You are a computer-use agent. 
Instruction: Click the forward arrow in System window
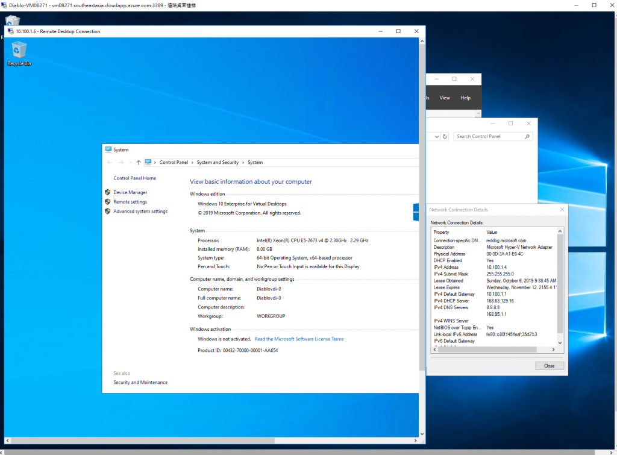tap(121, 163)
